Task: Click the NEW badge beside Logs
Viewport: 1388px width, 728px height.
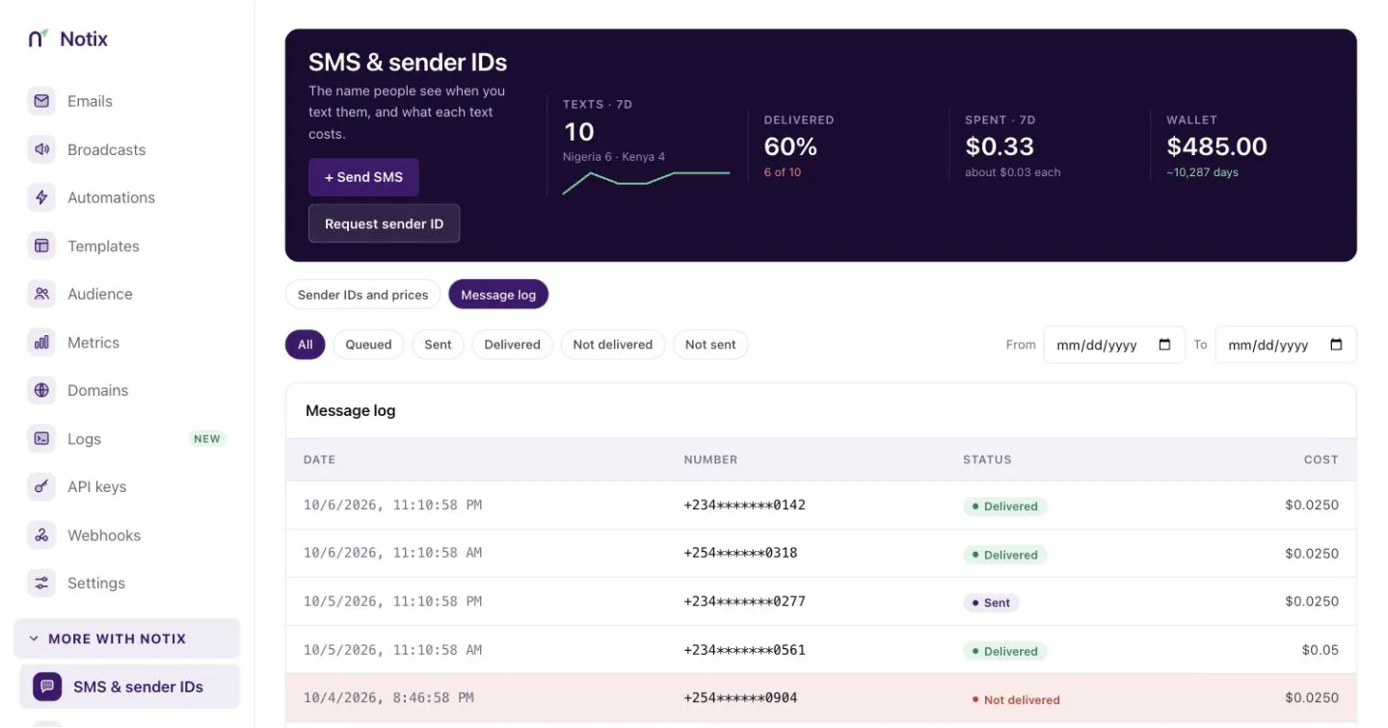Action: point(207,439)
